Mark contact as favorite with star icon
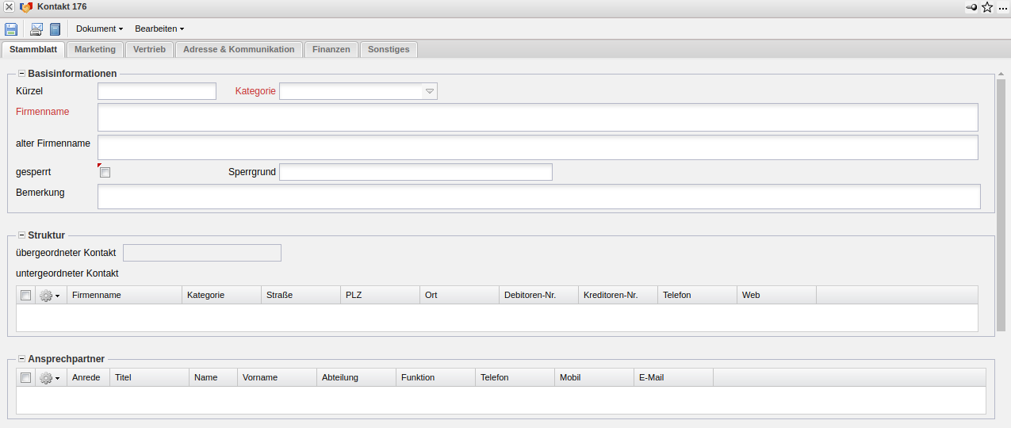 [x=987, y=7]
